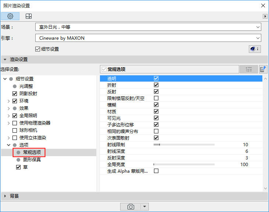269x212 pixels.
Task: Expand the 环境 tree node
Action: (x=8, y=101)
